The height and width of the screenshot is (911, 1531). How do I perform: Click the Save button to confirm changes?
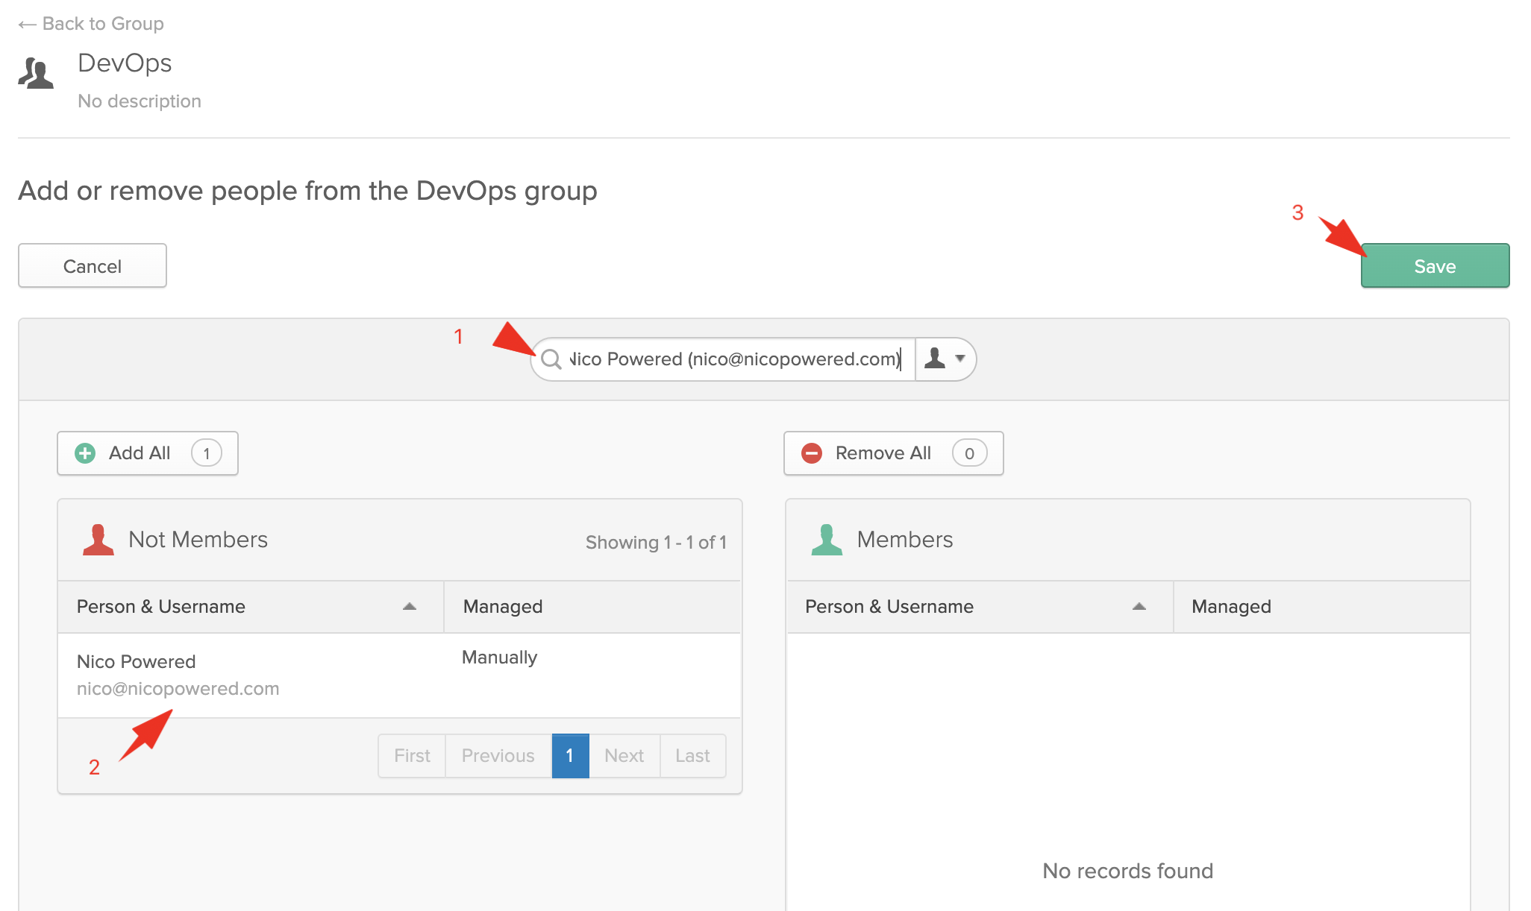pyautogui.click(x=1435, y=265)
